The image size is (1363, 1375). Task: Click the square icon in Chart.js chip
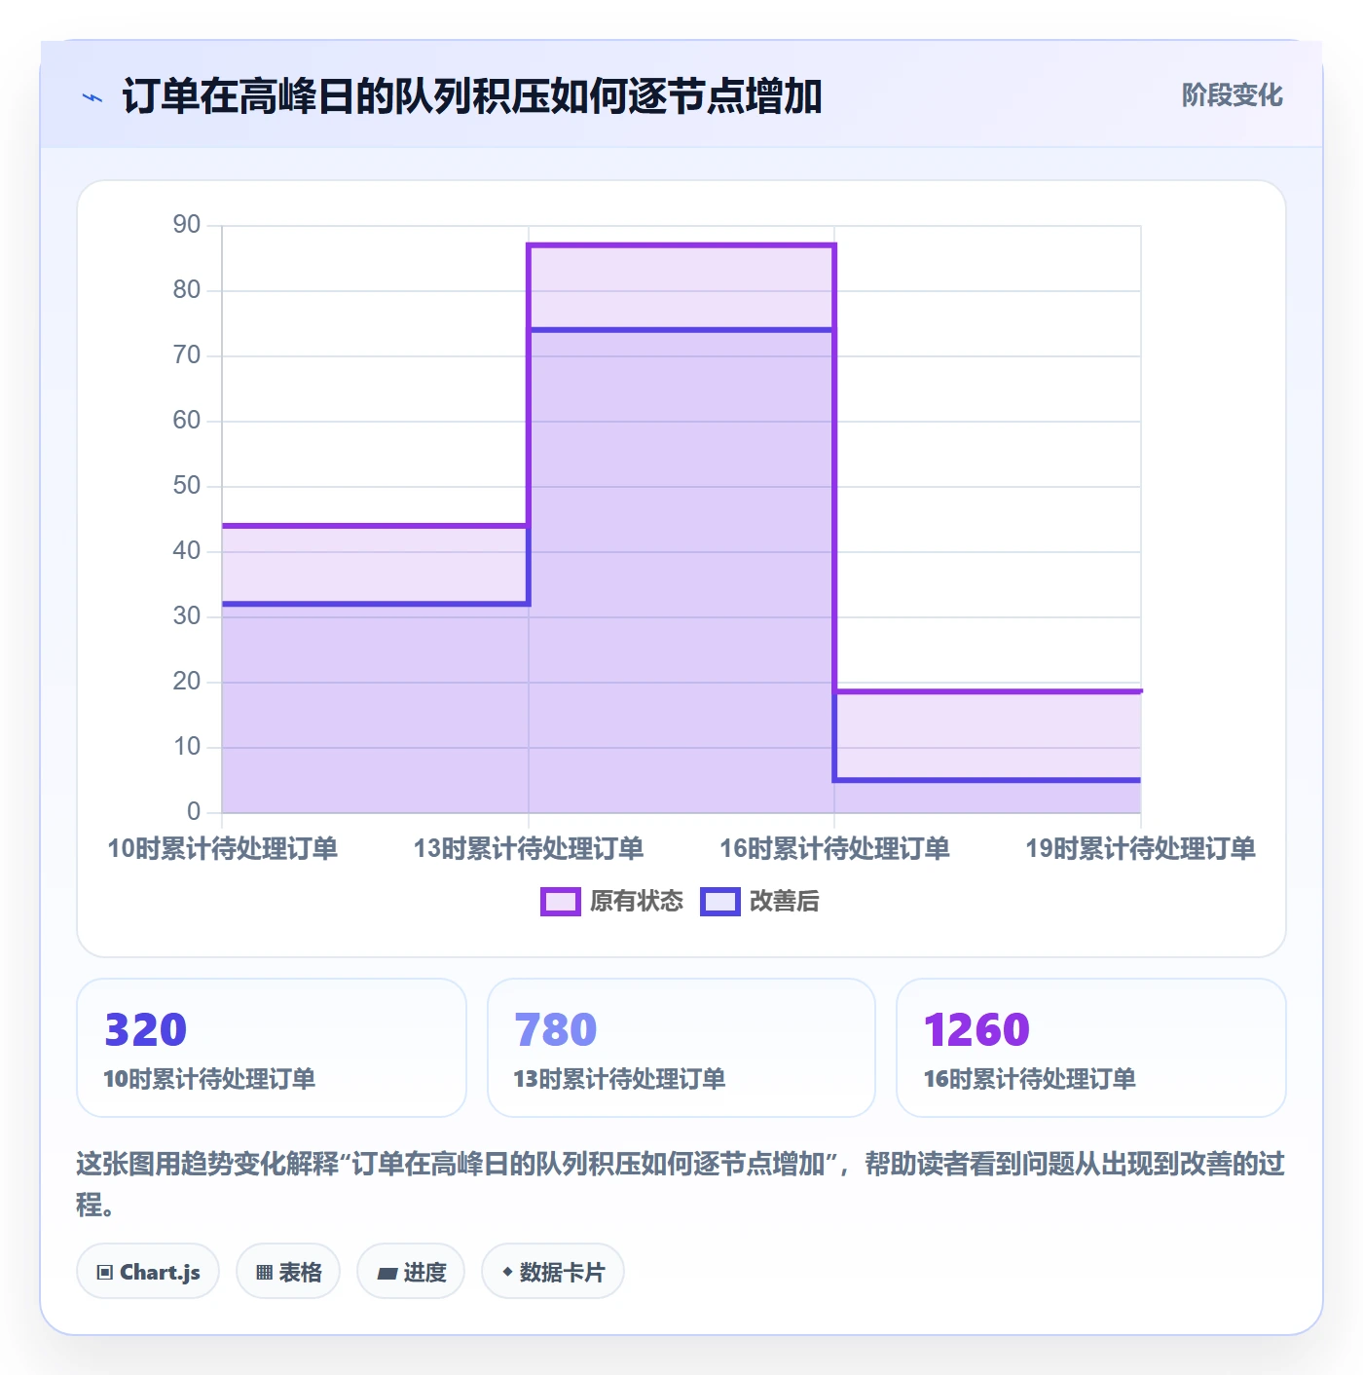pyautogui.click(x=105, y=1273)
